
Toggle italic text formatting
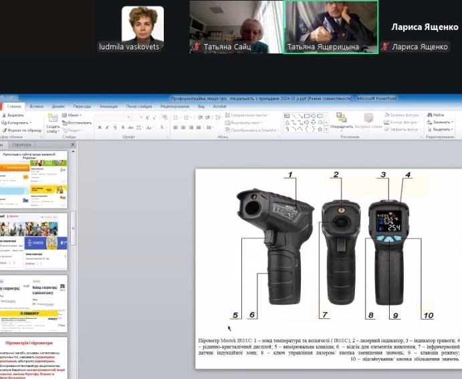pyautogui.click(x=107, y=127)
